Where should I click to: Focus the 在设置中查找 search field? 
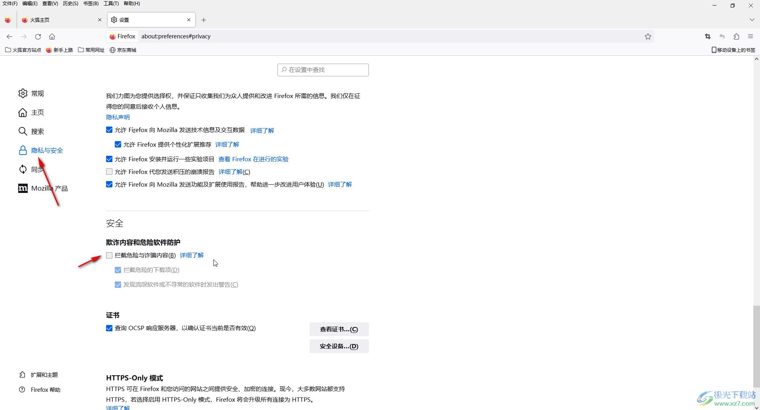tap(323, 70)
